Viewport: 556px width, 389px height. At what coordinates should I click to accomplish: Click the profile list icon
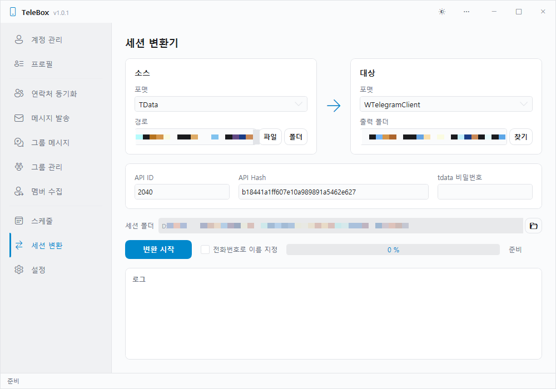coord(19,64)
